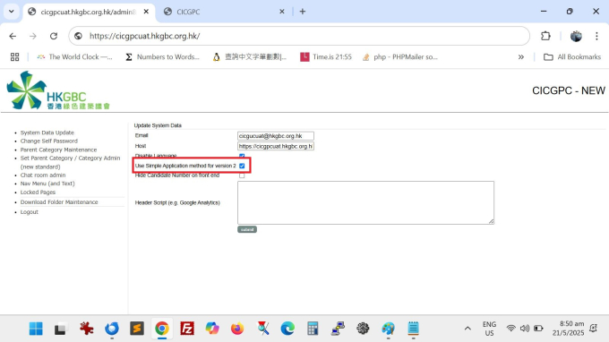This screenshot has width=609, height=342.
Task: Open Change Self Password link
Action: coord(49,141)
